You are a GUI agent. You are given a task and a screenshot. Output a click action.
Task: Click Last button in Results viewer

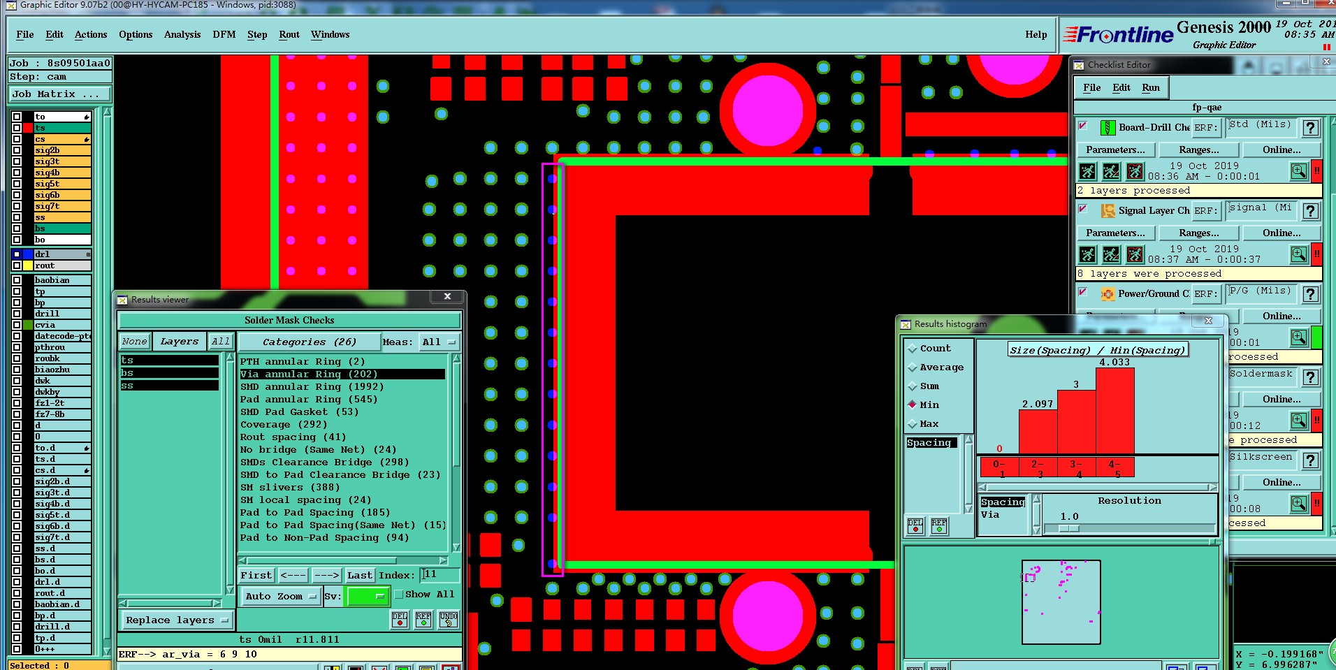tap(360, 575)
